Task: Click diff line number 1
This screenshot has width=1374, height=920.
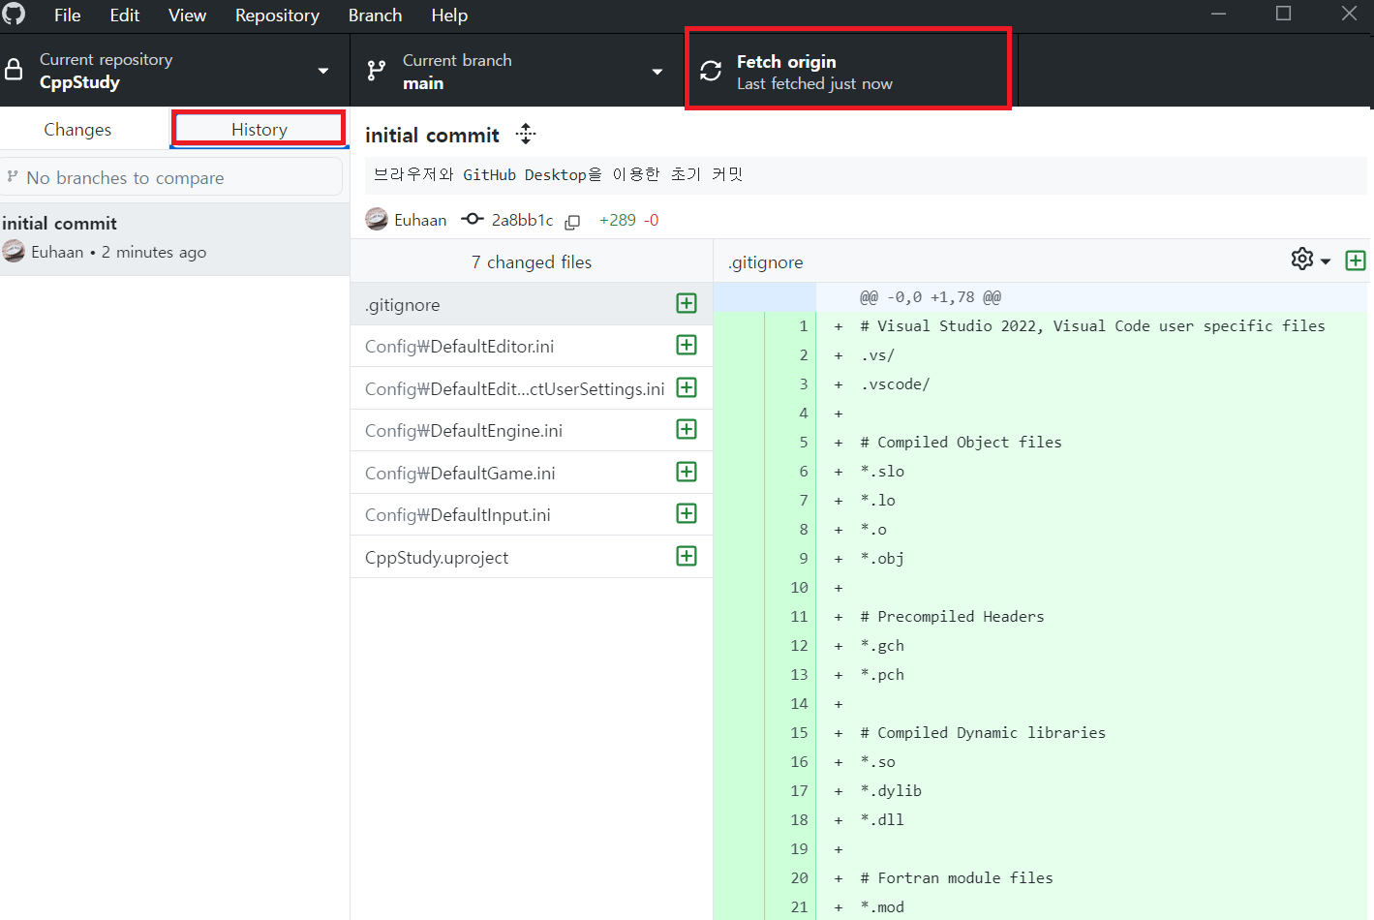Action: pos(803,326)
